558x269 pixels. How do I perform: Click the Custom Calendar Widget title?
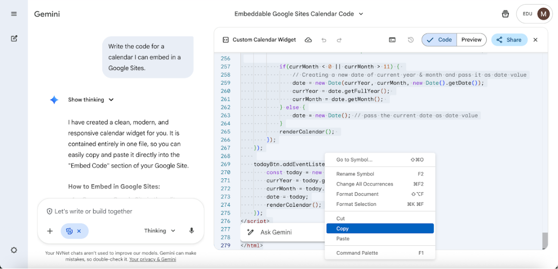click(264, 40)
